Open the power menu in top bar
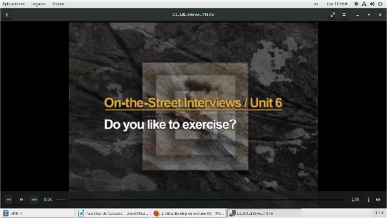 pyautogui.click(x=380, y=4)
